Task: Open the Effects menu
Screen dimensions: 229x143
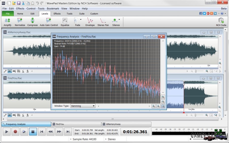Action: pos(20,8)
